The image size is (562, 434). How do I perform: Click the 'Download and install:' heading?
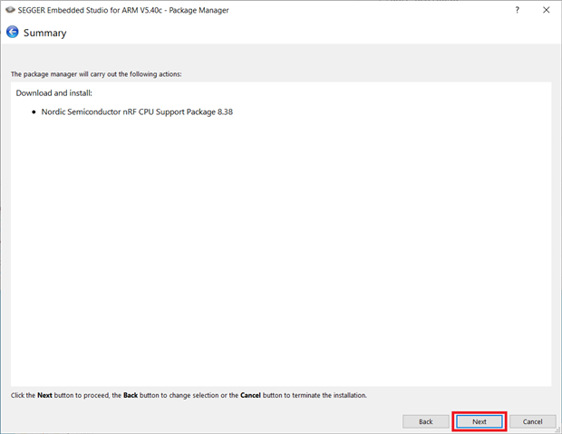pos(54,93)
